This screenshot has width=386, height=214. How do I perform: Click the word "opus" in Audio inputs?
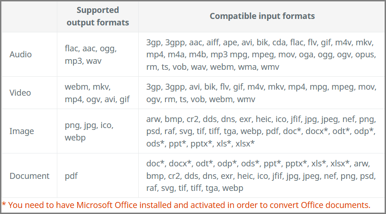coord(363,55)
